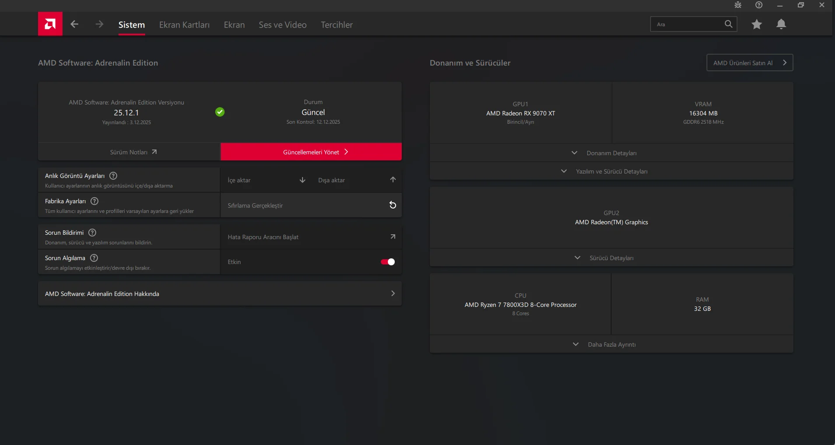Click help icon next to Sorun Bildirimi

coord(92,233)
